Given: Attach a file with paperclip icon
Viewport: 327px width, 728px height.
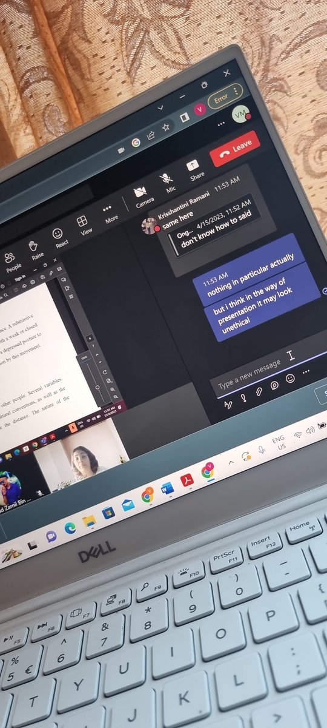Looking at the screenshot, I should [259, 391].
